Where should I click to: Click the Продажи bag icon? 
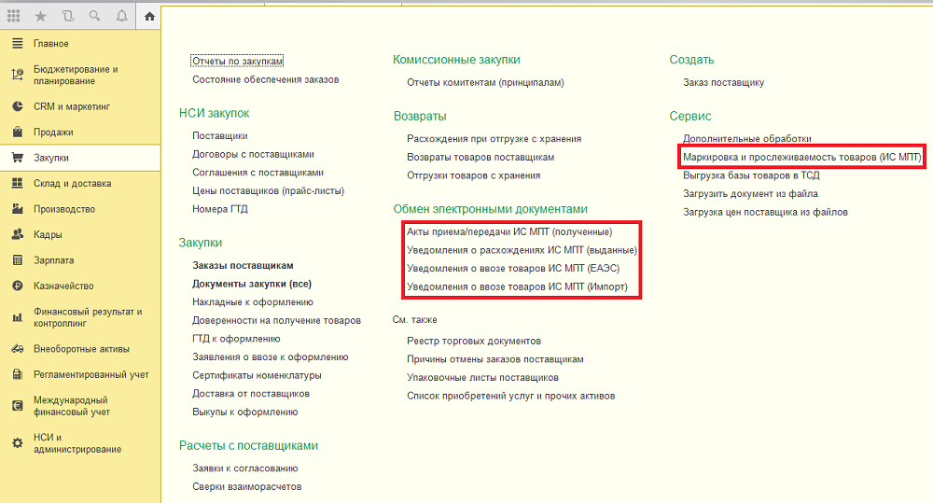coord(17,133)
